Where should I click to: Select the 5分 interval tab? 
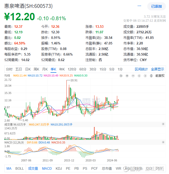[112, 69]
